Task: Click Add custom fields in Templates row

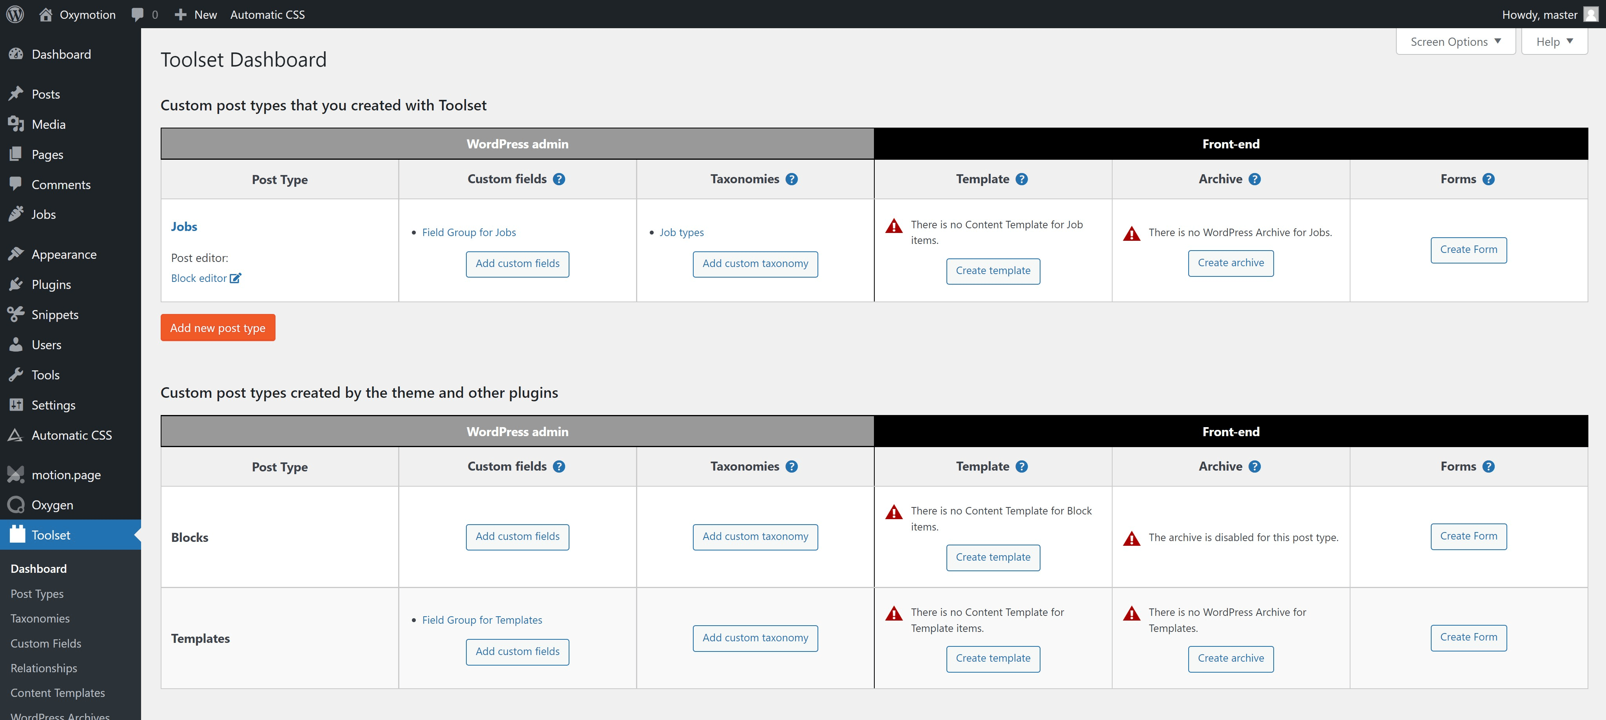Action: tap(517, 652)
